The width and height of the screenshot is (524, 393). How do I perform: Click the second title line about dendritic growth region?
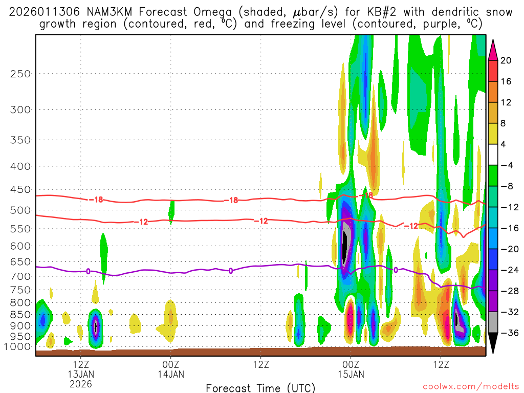(260, 24)
